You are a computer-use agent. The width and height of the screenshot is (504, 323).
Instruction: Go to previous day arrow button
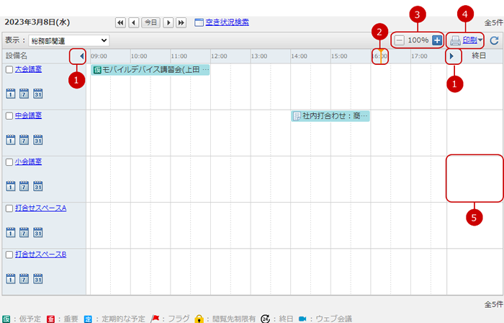tap(134, 22)
